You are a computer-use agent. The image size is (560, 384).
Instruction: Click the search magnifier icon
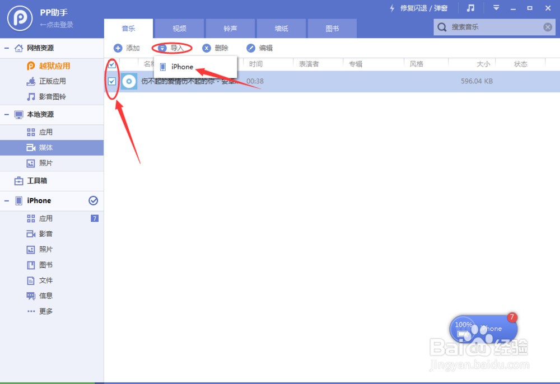(442, 27)
